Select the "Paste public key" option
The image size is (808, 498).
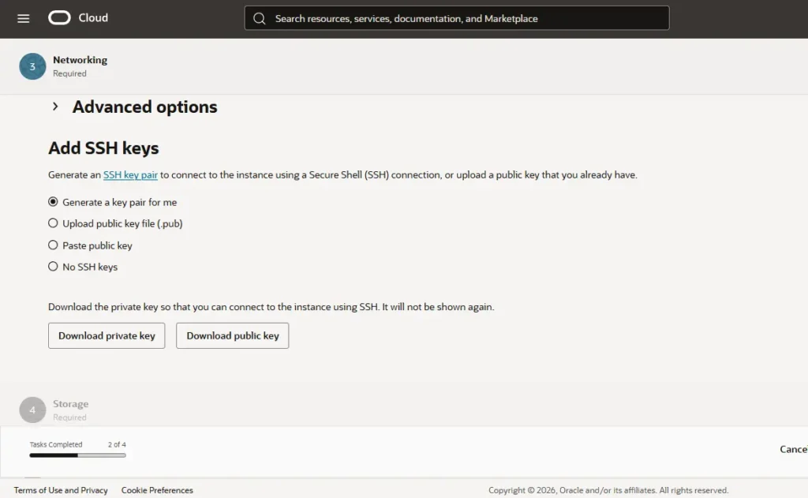point(52,245)
